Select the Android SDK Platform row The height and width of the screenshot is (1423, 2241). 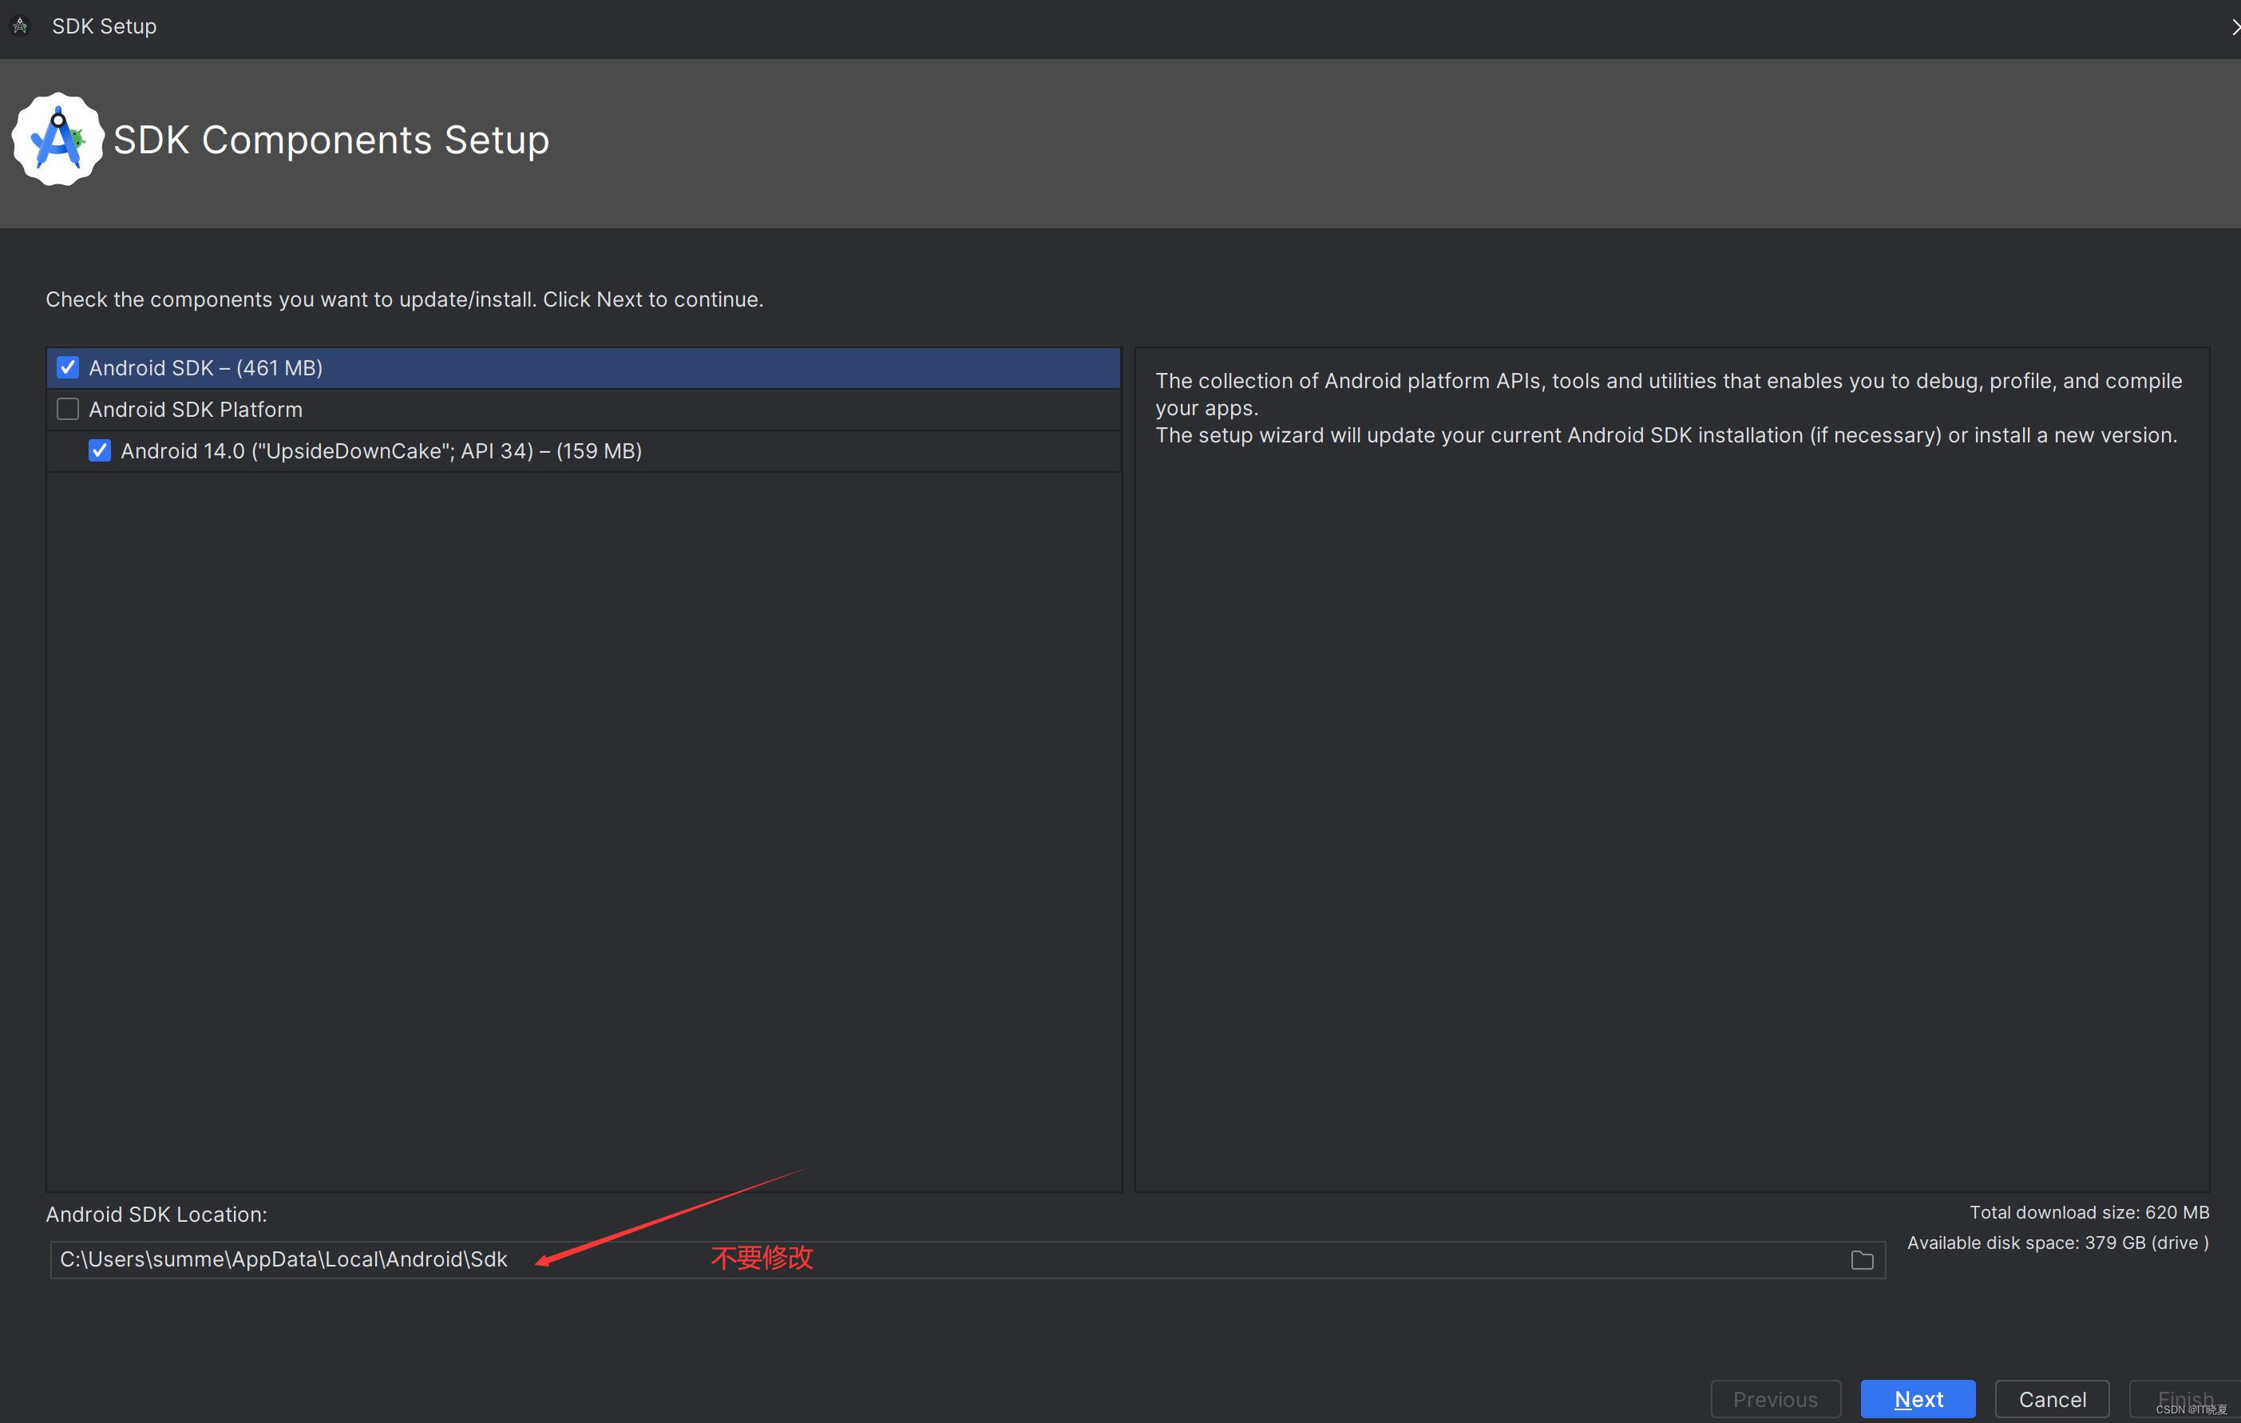tap(584, 410)
